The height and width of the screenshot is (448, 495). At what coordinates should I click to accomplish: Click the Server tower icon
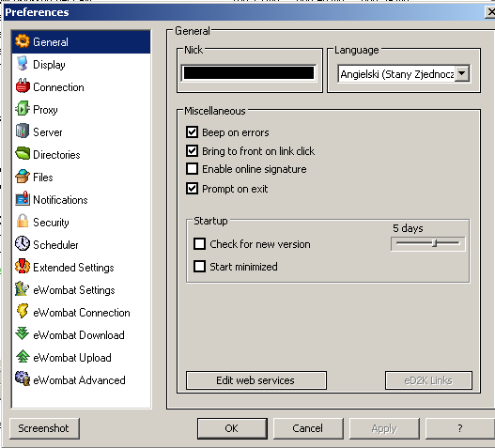(x=23, y=131)
